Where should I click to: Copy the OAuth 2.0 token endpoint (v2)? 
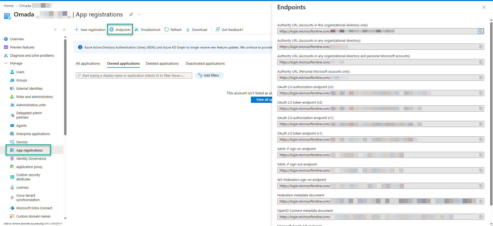pyautogui.click(x=481, y=108)
